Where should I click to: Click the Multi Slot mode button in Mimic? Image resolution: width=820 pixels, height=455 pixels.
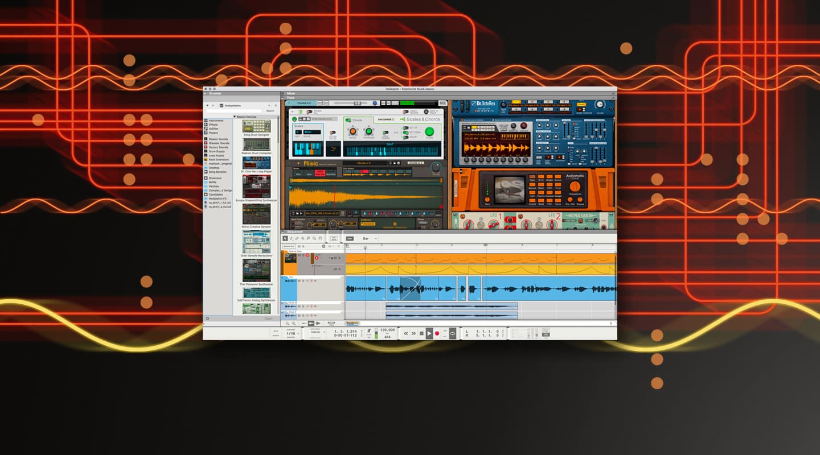319,173
